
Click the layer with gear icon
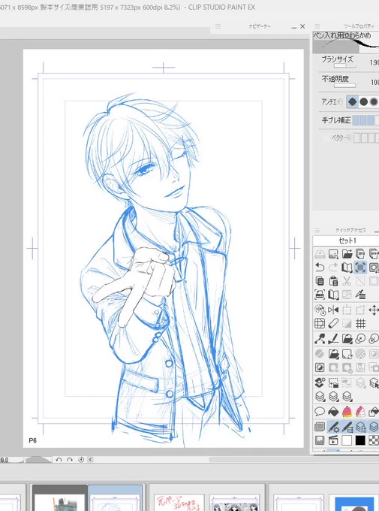[320, 382]
